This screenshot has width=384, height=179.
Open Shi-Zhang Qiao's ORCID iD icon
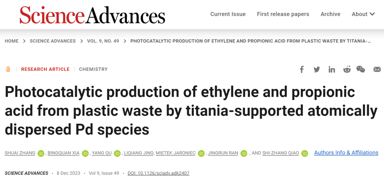(x=305, y=153)
